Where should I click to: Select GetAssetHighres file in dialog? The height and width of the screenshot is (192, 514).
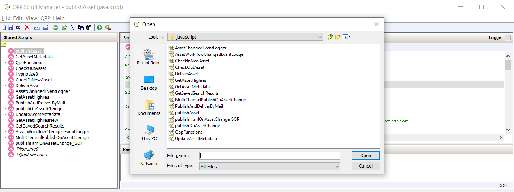tap(191, 80)
